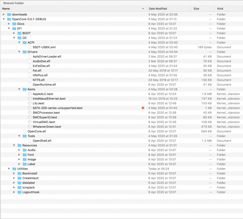Click the SSDT-USBX.aml document icon
This screenshot has width=243, height=219.
coord(30,47)
